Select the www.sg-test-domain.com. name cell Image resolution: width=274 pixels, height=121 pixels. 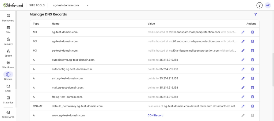(x=68, y=115)
